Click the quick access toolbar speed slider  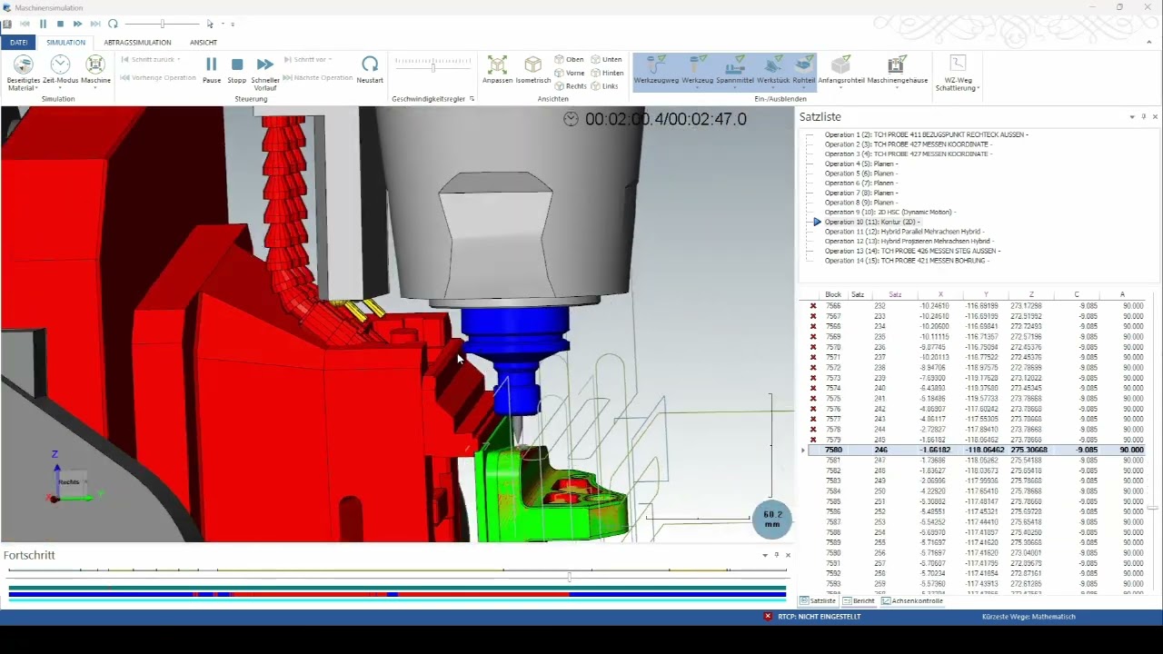(x=163, y=24)
